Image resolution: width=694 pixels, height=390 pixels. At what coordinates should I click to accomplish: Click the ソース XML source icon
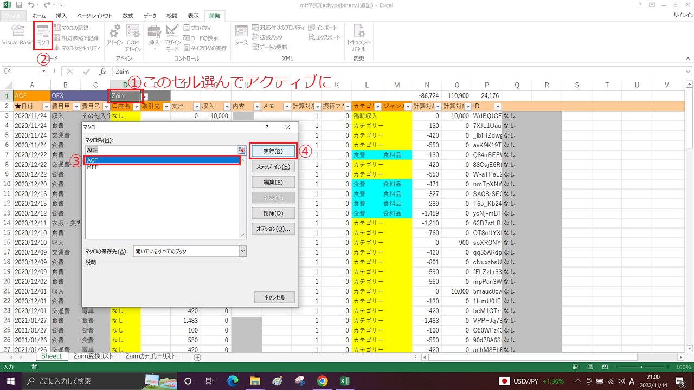(x=241, y=35)
